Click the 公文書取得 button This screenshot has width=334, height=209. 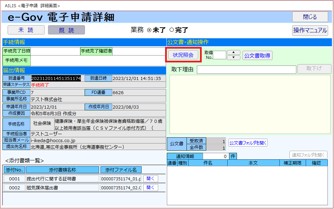(257, 55)
